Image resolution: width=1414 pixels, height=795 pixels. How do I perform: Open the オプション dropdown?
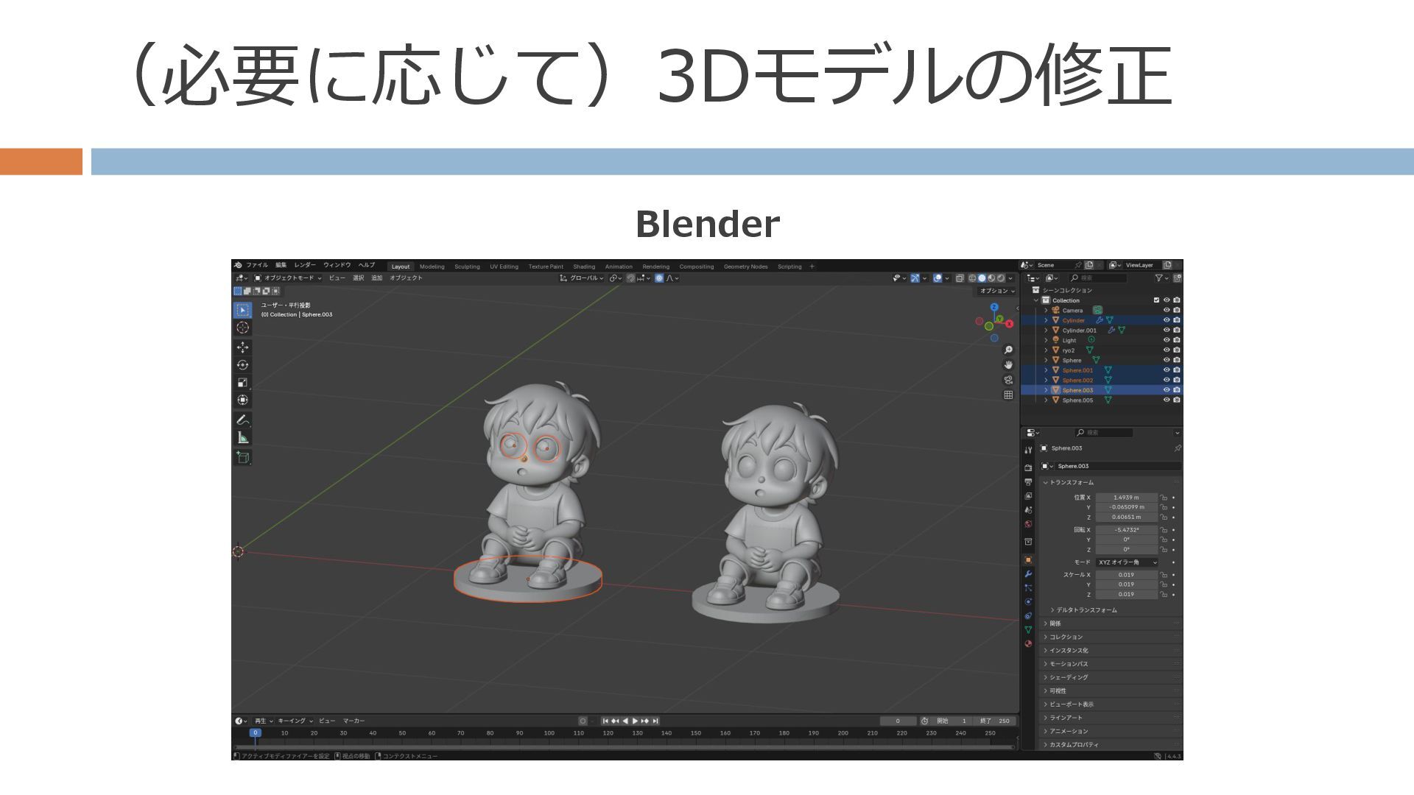click(997, 291)
